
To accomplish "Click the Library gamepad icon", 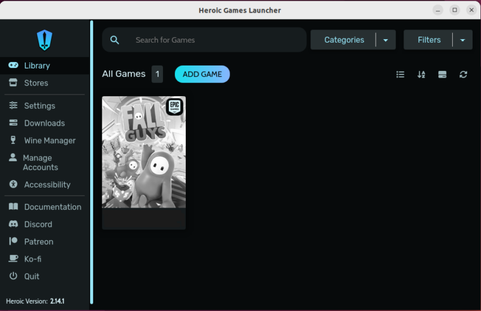I will click(13, 65).
